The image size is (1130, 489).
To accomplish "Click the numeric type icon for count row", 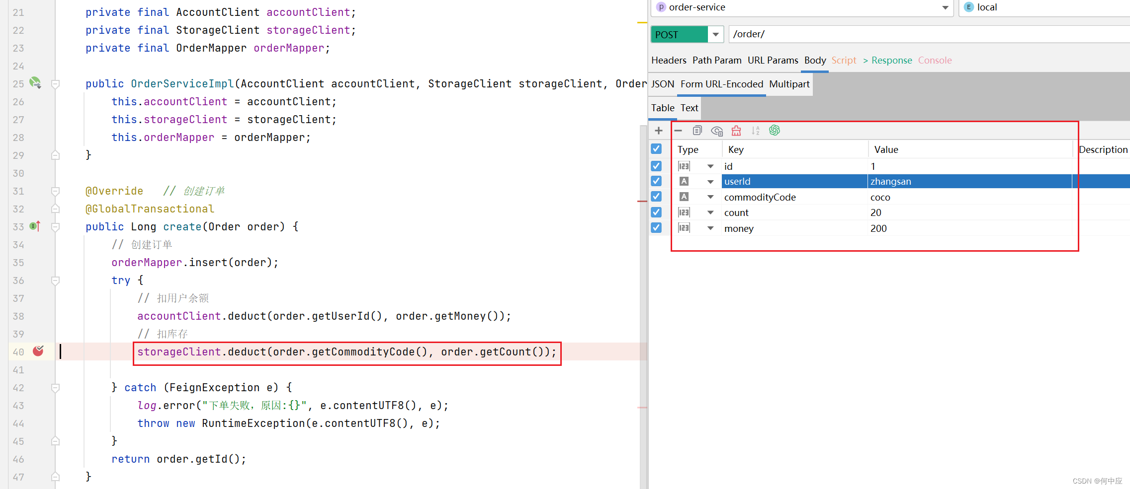I will pos(684,212).
